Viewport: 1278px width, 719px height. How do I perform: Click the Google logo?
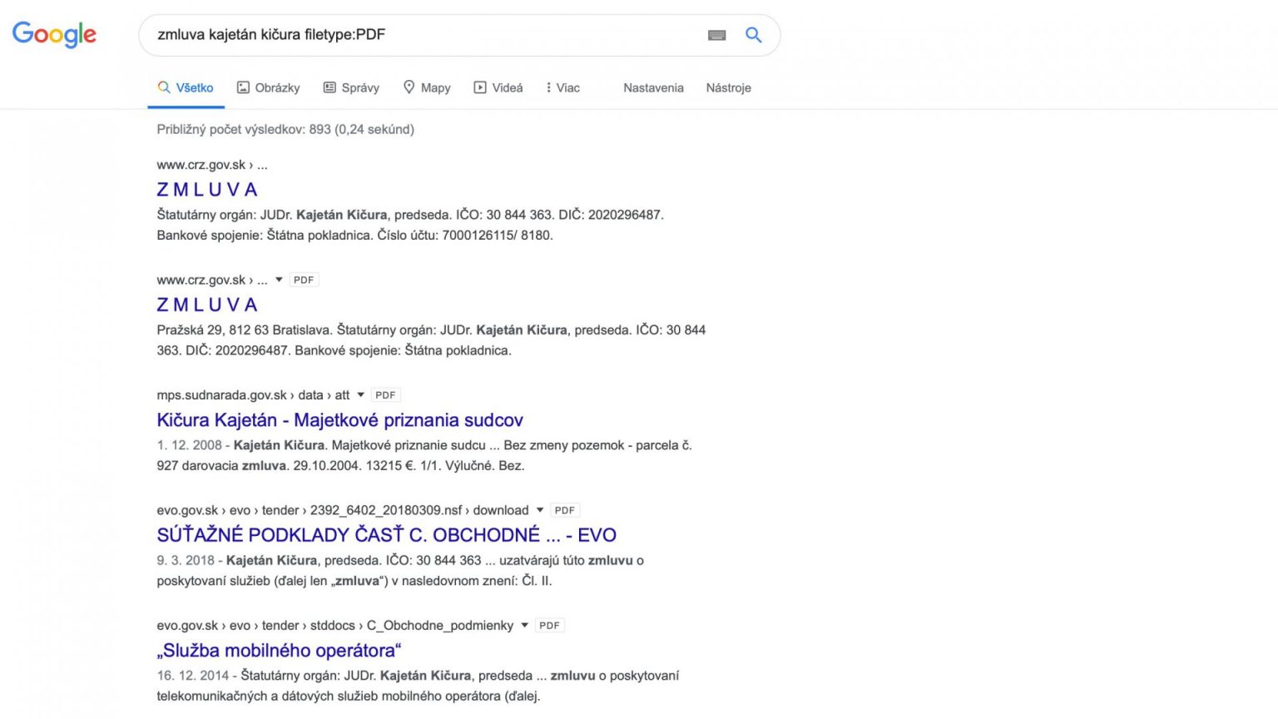point(54,34)
